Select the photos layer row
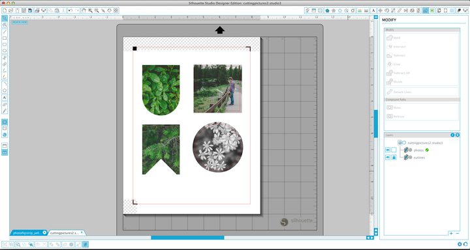This screenshot has width=470, height=250. 419,150
